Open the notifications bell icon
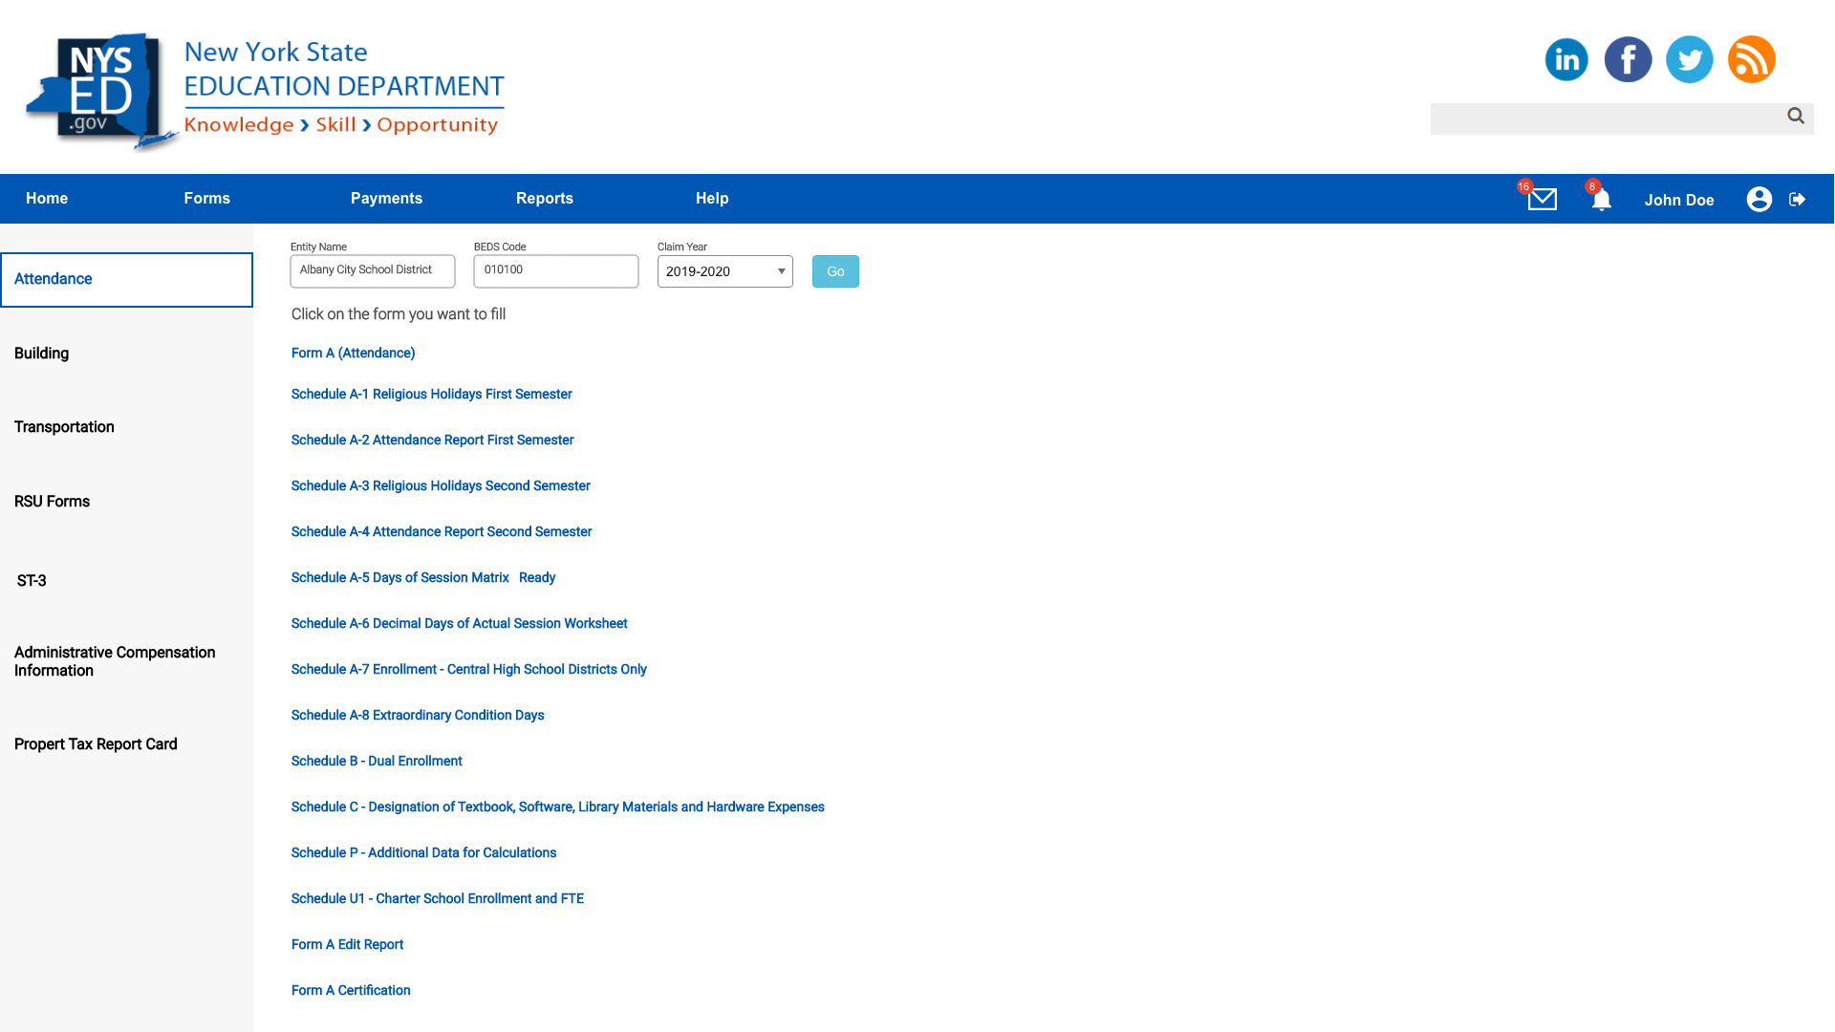 [x=1602, y=199]
